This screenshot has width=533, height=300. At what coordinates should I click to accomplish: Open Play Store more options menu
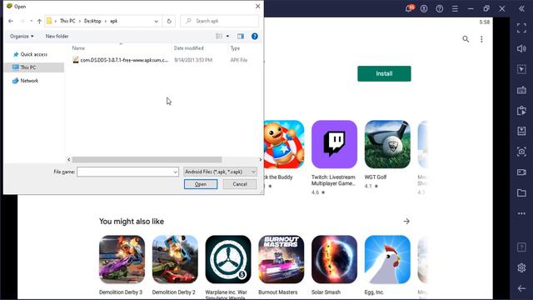click(481, 39)
